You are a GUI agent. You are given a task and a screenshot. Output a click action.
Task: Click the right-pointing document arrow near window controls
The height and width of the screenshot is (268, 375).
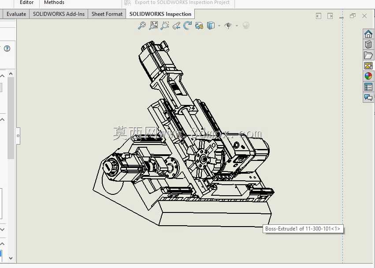(330, 16)
